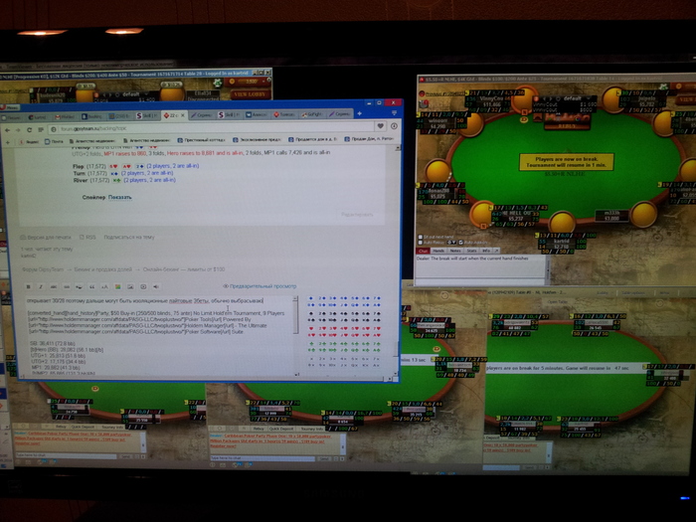
Task: Click breadcrumb 'Онлайн-бекинг — лимиты от $100'
Action: coord(184,269)
